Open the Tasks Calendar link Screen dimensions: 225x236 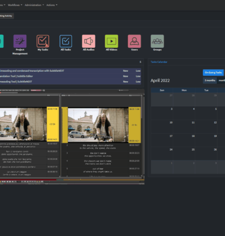pyautogui.click(x=159, y=62)
